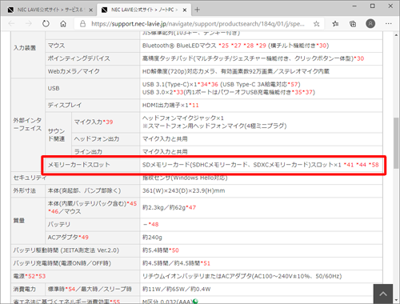Image resolution: width=400 pixels, height=304 pixels.
Task: Select the ヘッドフォンマイクジャック×1 text
Action: 183,118
